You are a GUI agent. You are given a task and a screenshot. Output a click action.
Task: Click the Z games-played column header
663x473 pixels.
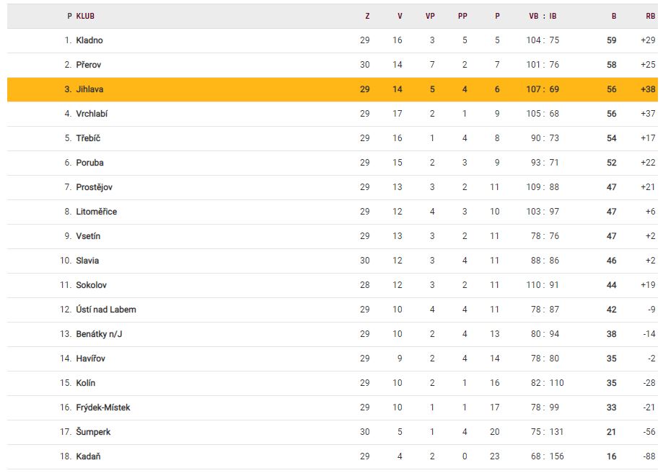[x=367, y=16]
